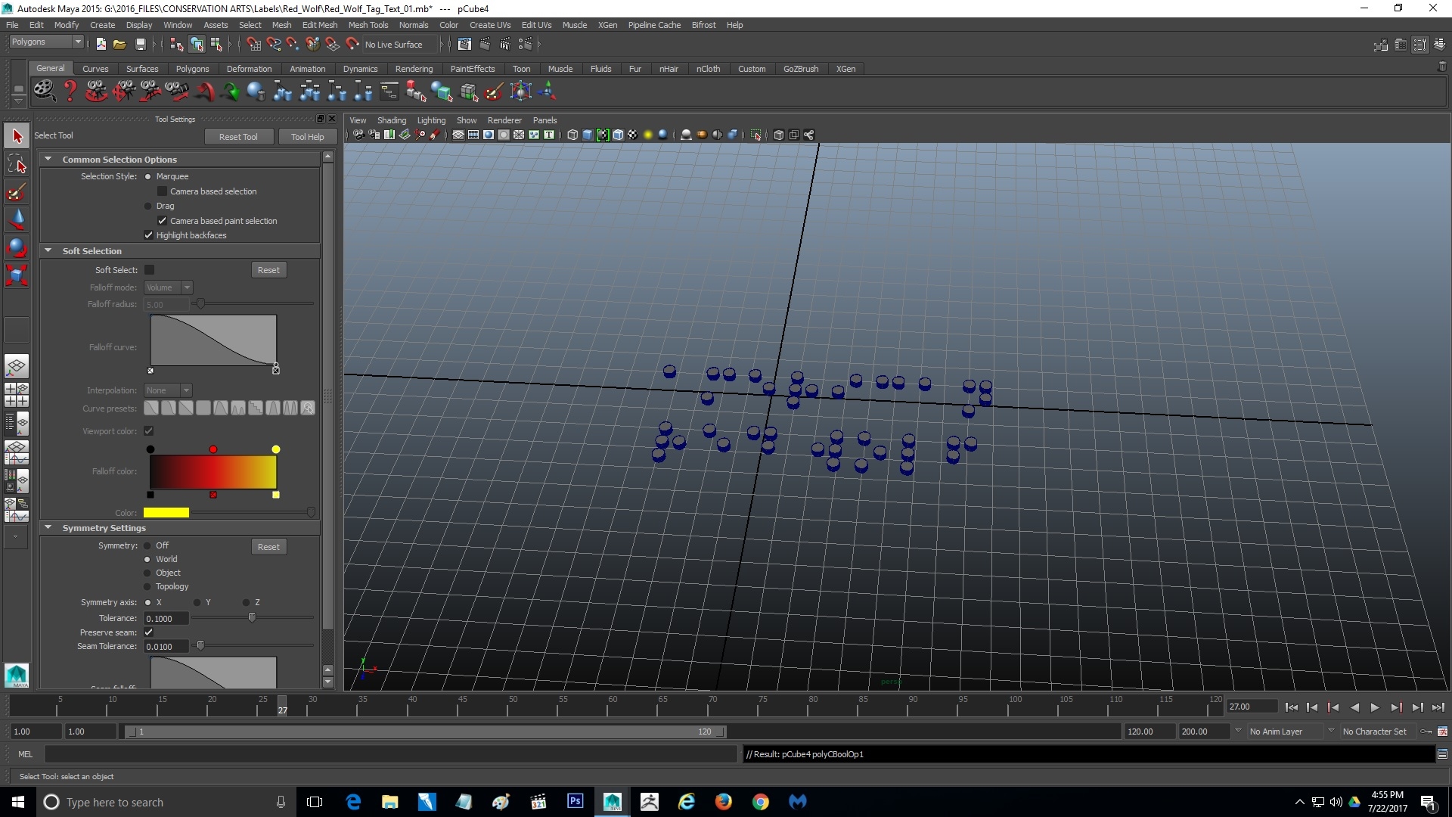The width and height of the screenshot is (1452, 817).
Task: Click the MEL command line input
Action: 390,754
